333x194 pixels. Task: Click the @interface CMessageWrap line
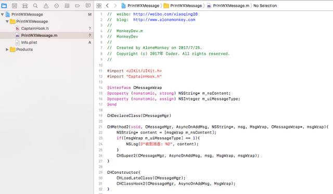point(134,88)
